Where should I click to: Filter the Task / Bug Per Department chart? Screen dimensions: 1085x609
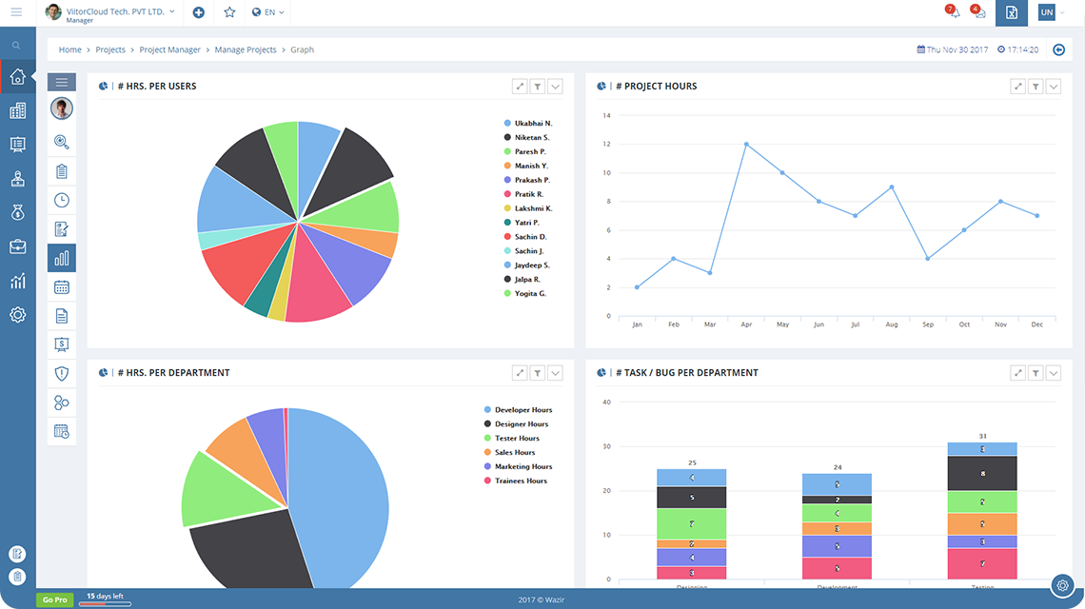1036,373
